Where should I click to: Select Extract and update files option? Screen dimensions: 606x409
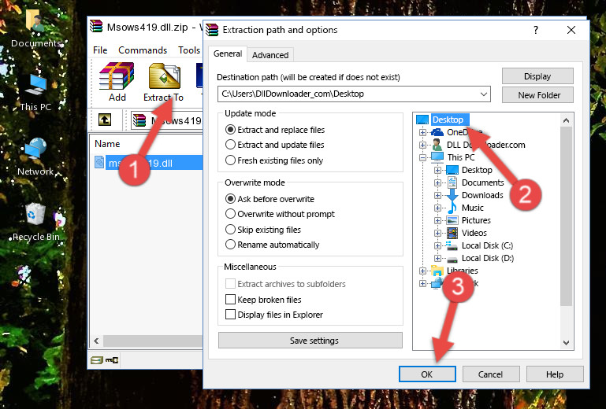pyautogui.click(x=230, y=145)
